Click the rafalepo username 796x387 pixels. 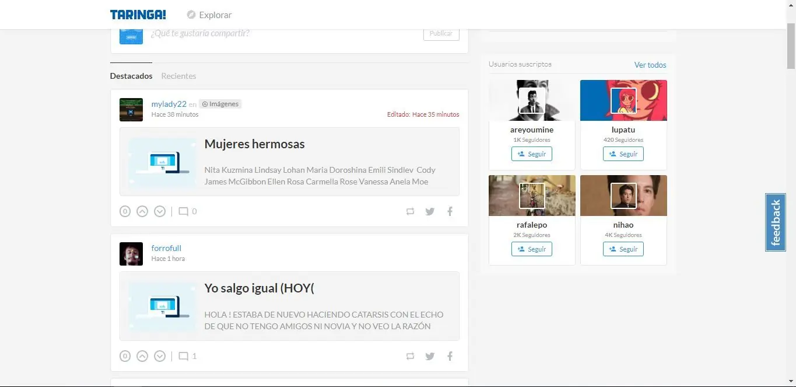tap(532, 225)
